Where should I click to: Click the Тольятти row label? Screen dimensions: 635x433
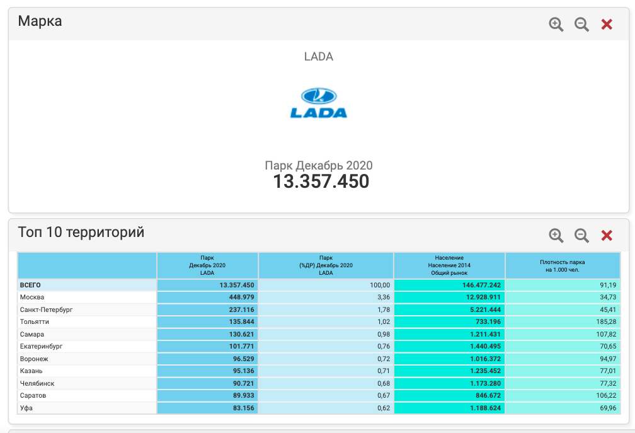(x=35, y=322)
